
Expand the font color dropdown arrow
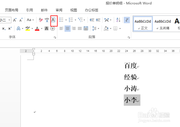pos(42,28)
